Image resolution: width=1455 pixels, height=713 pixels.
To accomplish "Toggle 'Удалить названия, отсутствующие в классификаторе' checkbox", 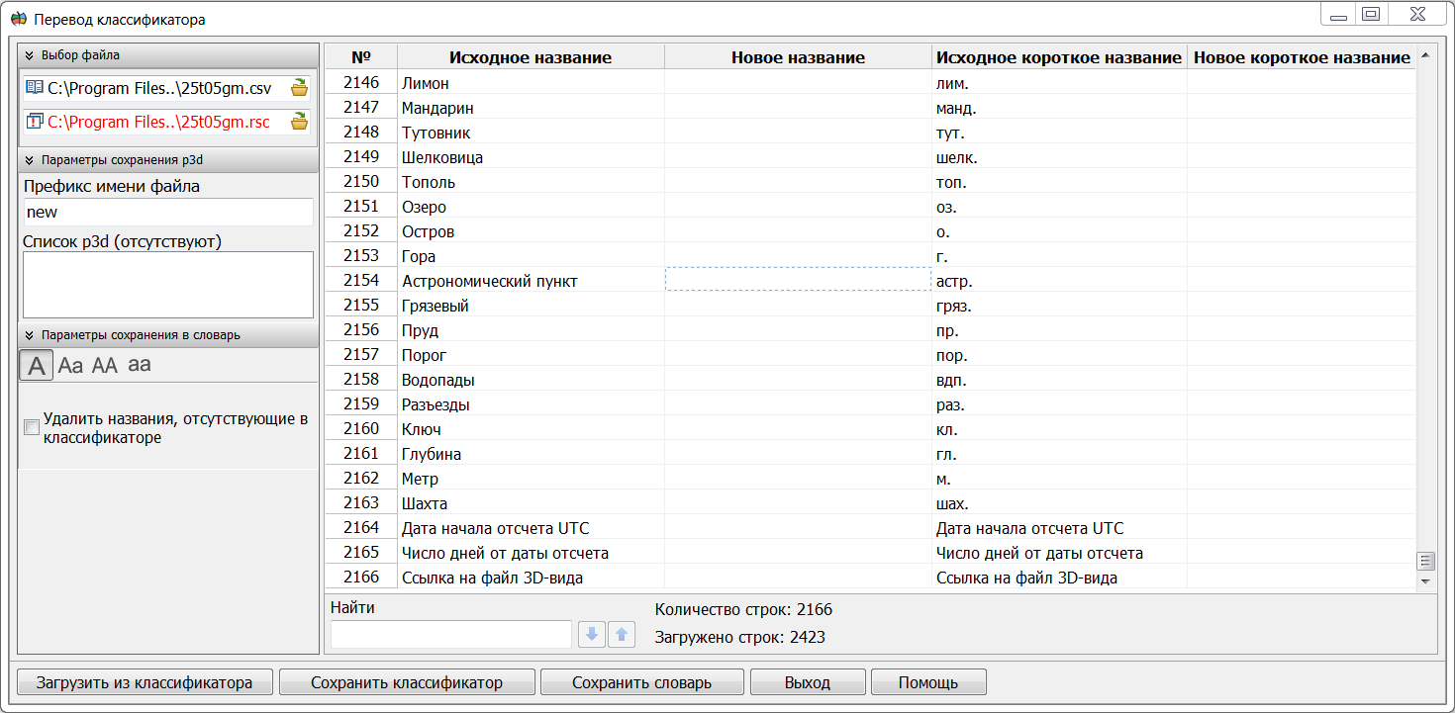I will (x=32, y=427).
